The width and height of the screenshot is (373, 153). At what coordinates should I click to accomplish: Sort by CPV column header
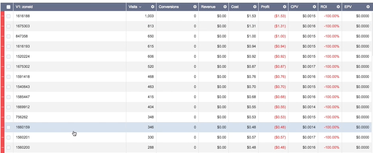[x=294, y=7]
